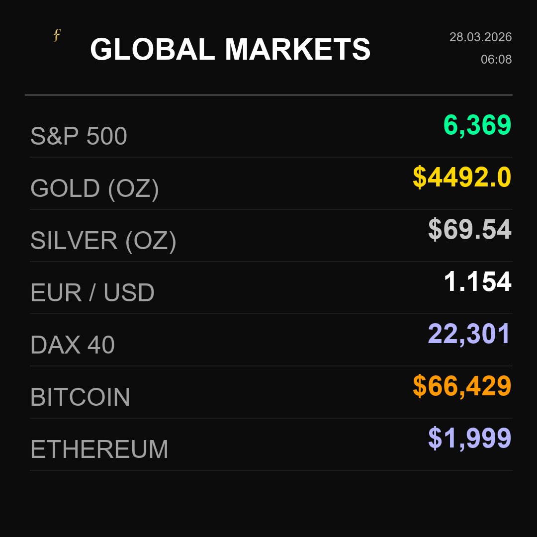The height and width of the screenshot is (537, 537).
Task: Click the $69.54 silver price
Action: pyautogui.click(x=469, y=230)
